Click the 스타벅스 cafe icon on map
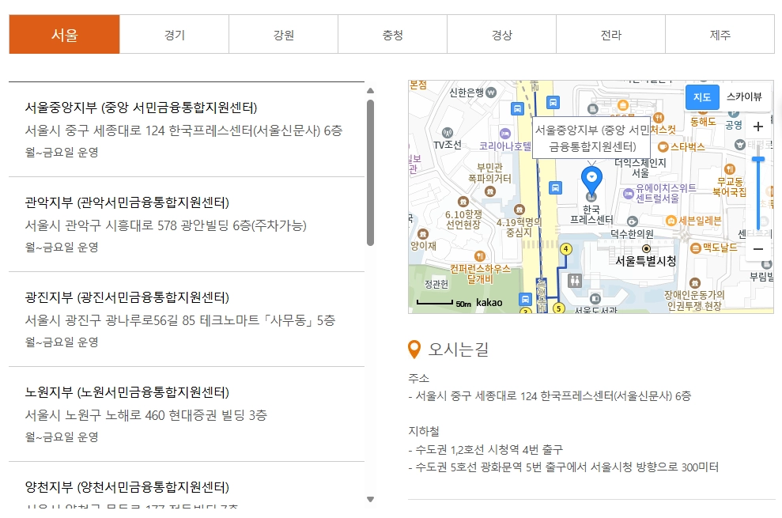Screen dimensions: 782x518 [663, 147]
